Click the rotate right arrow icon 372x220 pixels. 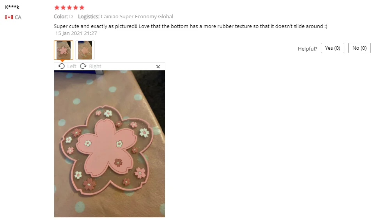[83, 66]
